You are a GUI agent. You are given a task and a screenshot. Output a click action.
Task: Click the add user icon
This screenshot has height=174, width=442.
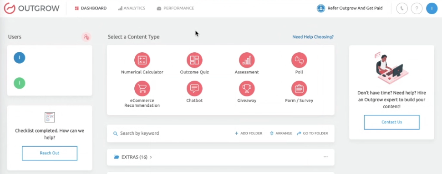pos(86,37)
